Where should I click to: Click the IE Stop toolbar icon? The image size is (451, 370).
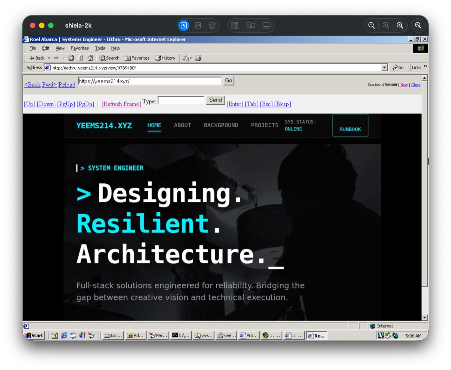click(71, 58)
